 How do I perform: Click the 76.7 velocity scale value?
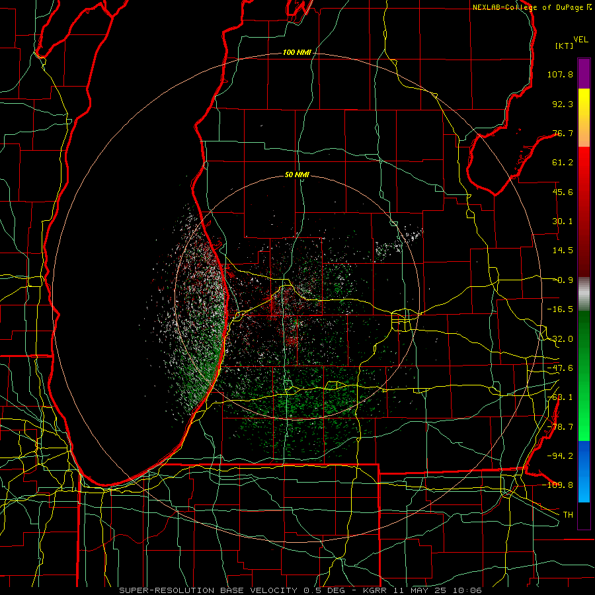pos(563,133)
